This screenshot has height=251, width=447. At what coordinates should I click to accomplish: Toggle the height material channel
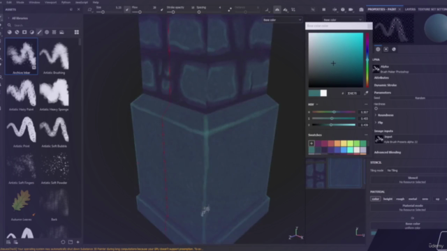click(388, 199)
